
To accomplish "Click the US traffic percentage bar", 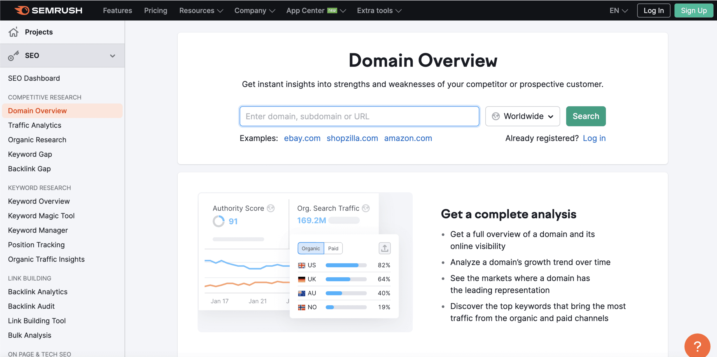I will click(346, 265).
